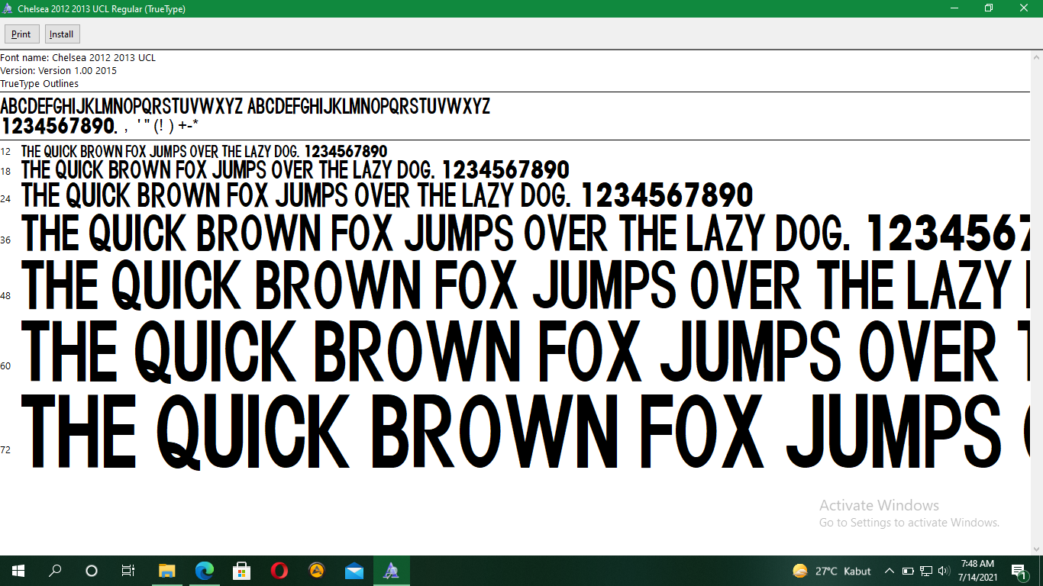Open the notification action center icon
Viewport: 1043px width, 586px height.
(1019, 571)
